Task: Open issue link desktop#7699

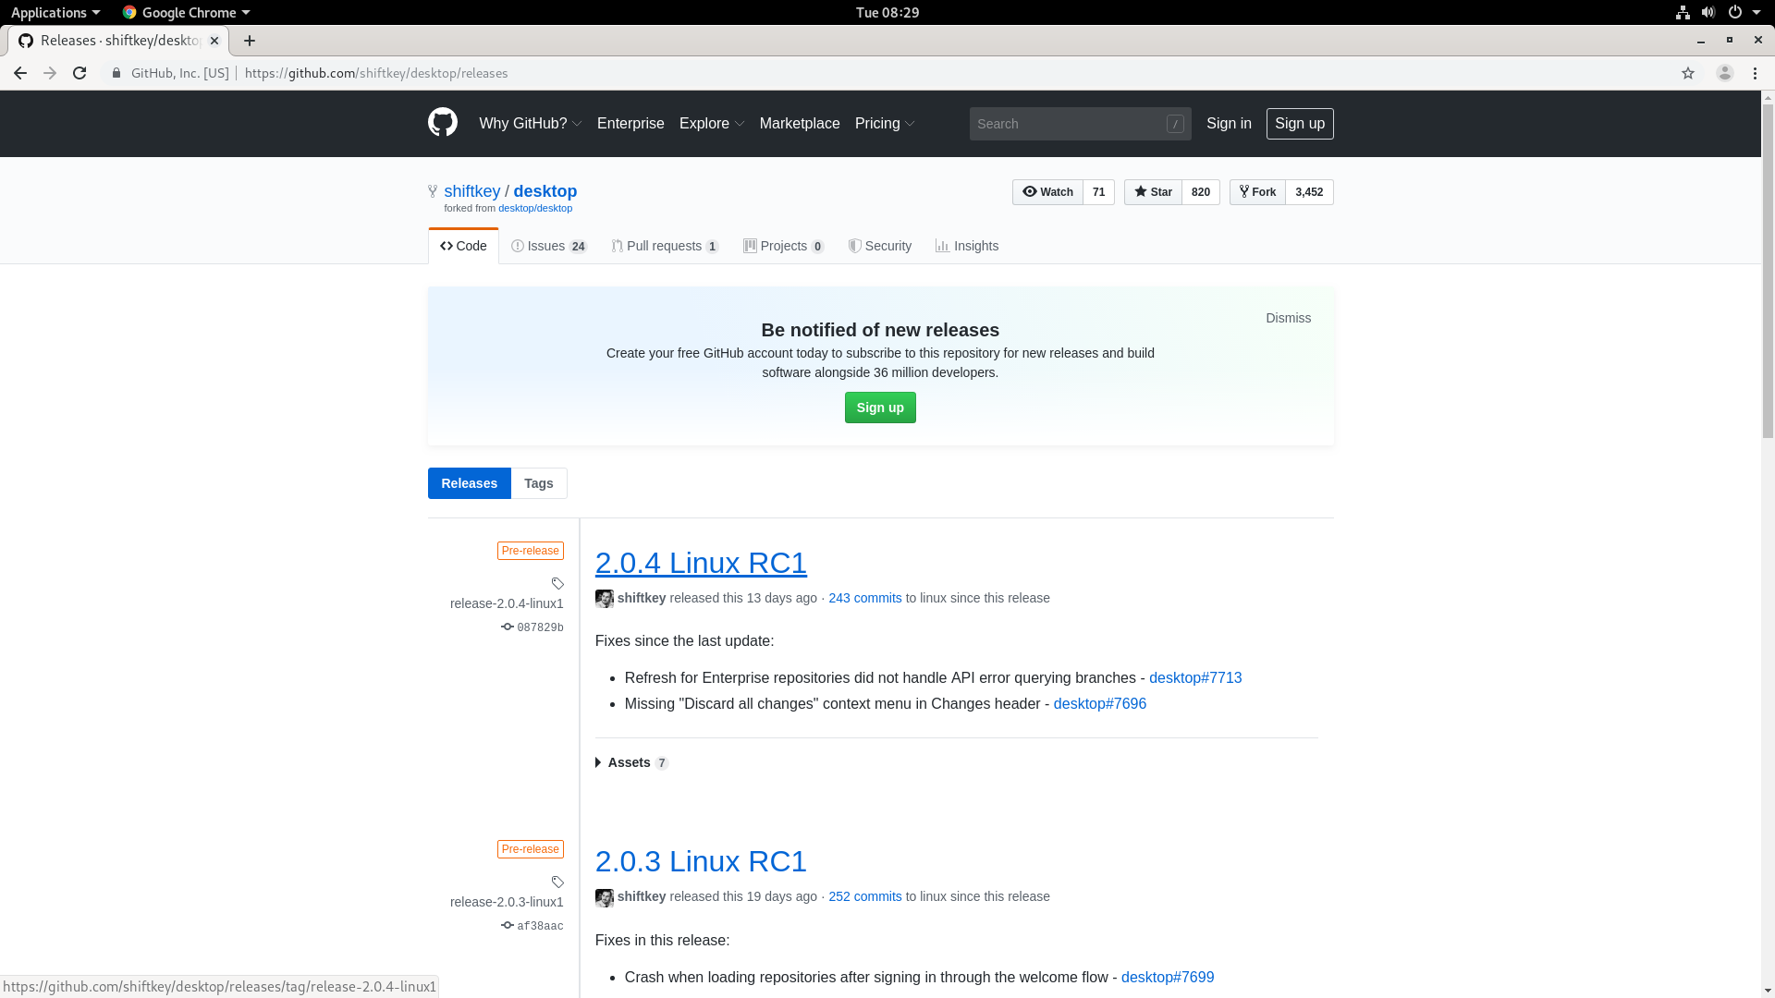Action: [x=1168, y=978]
